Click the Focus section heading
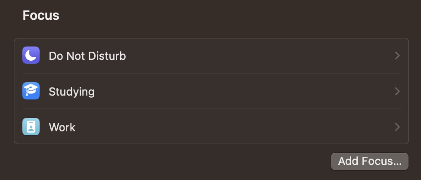The height and width of the screenshot is (180, 421). coord(41,16)
